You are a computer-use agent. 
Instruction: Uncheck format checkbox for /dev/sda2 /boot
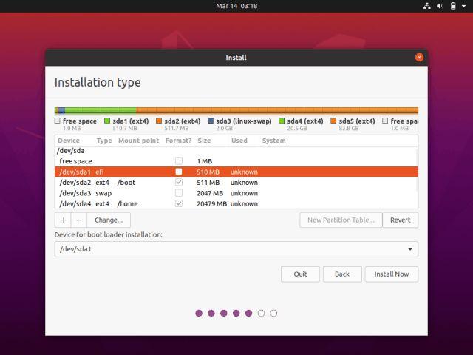point(179,182)
